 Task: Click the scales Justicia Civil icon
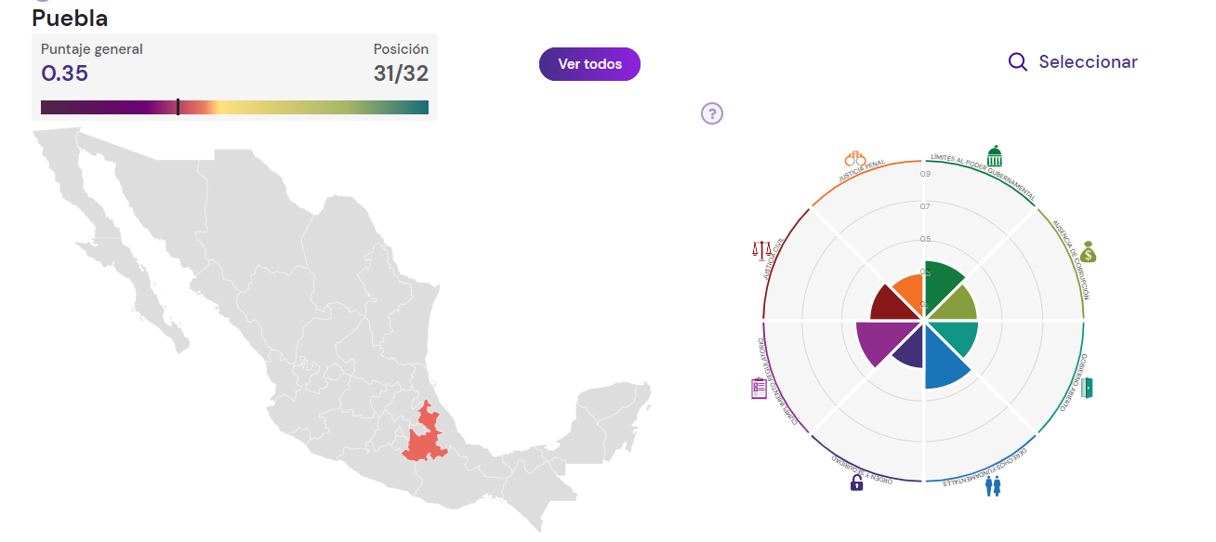point(761,250)
